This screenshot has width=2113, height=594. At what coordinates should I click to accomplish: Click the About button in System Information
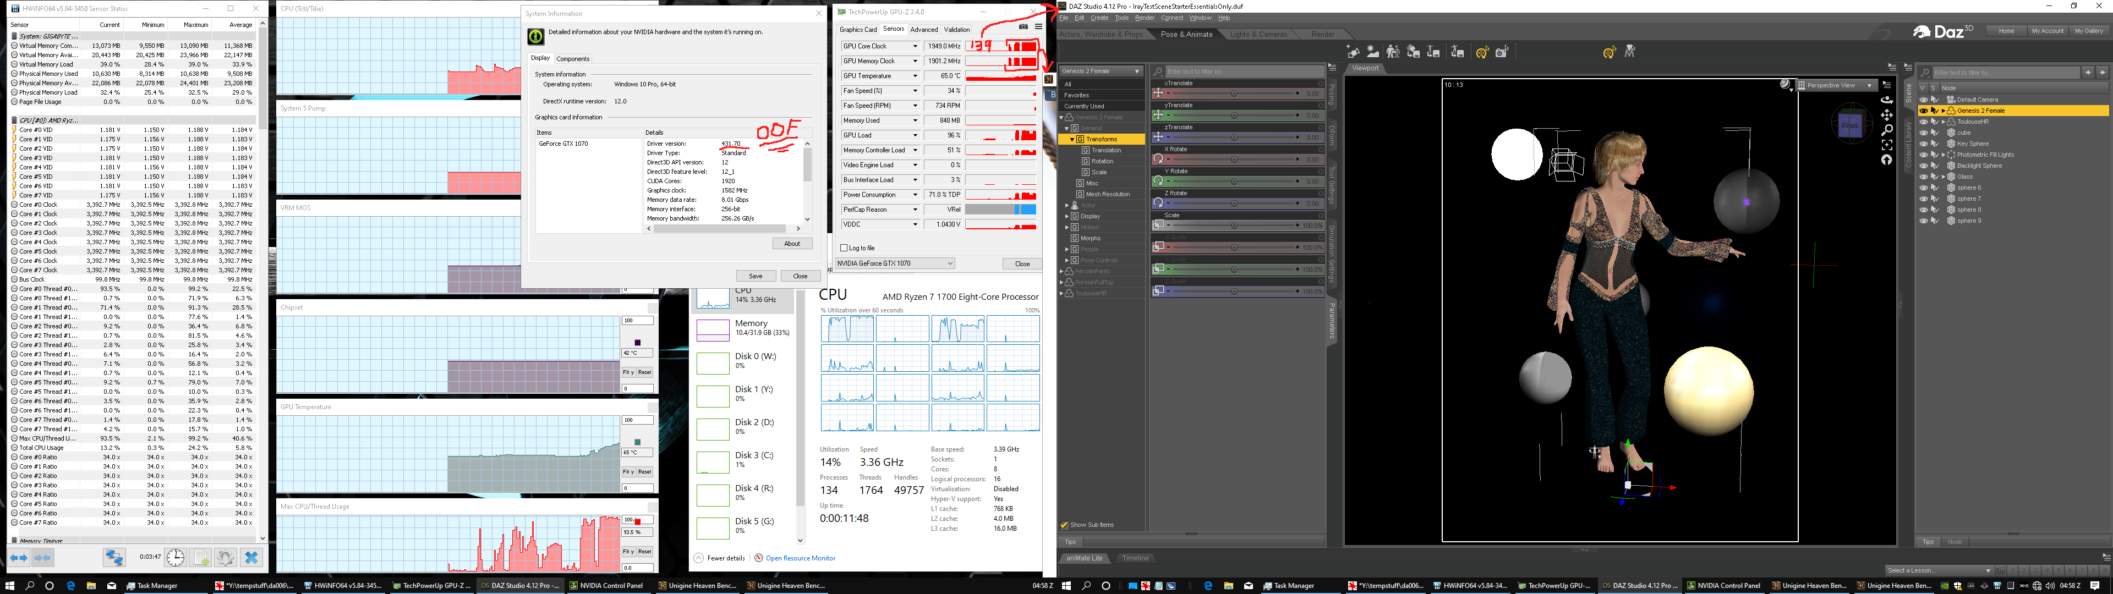[792, 244]
